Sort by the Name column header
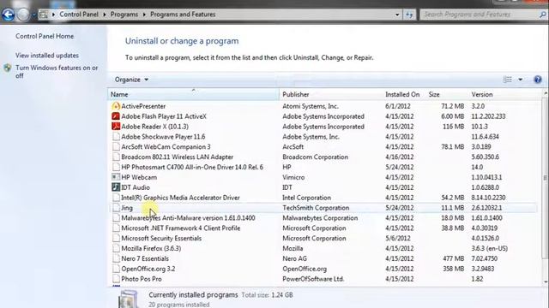Viewport: 549px width, 308px height. (x=194, y=94)
